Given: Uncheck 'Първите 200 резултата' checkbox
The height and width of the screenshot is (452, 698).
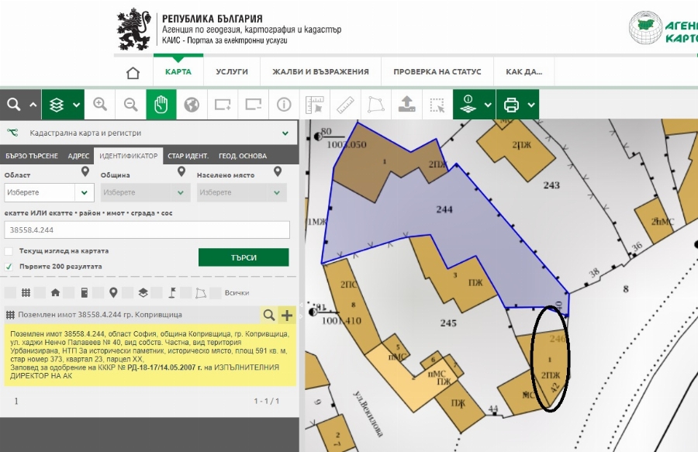Looking at the screenshot, I should pos(9,266).
